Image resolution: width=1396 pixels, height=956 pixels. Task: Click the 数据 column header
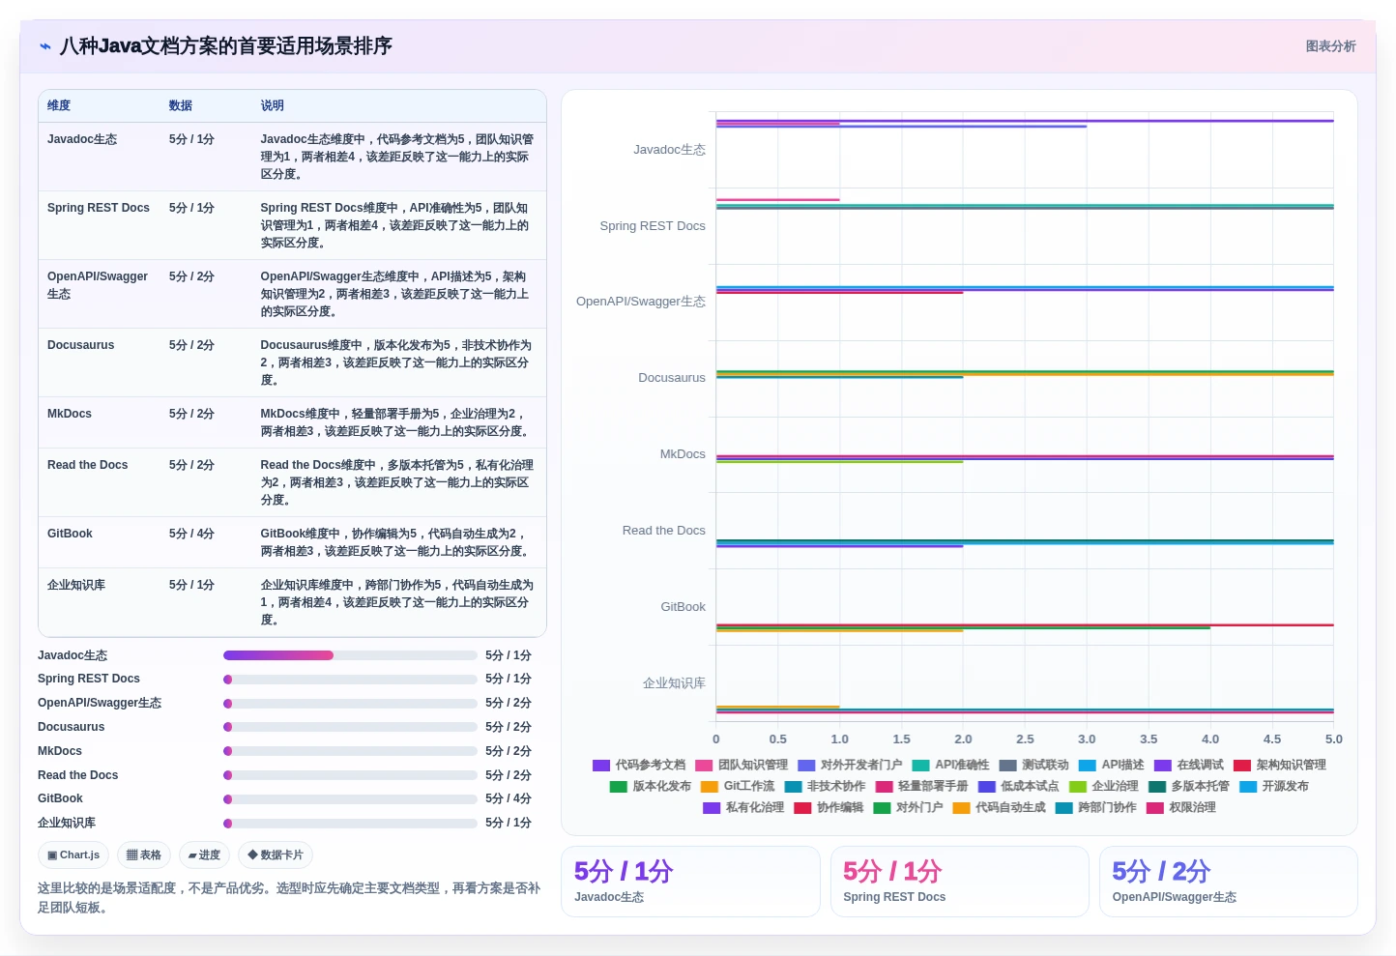(x=181, y=105)
